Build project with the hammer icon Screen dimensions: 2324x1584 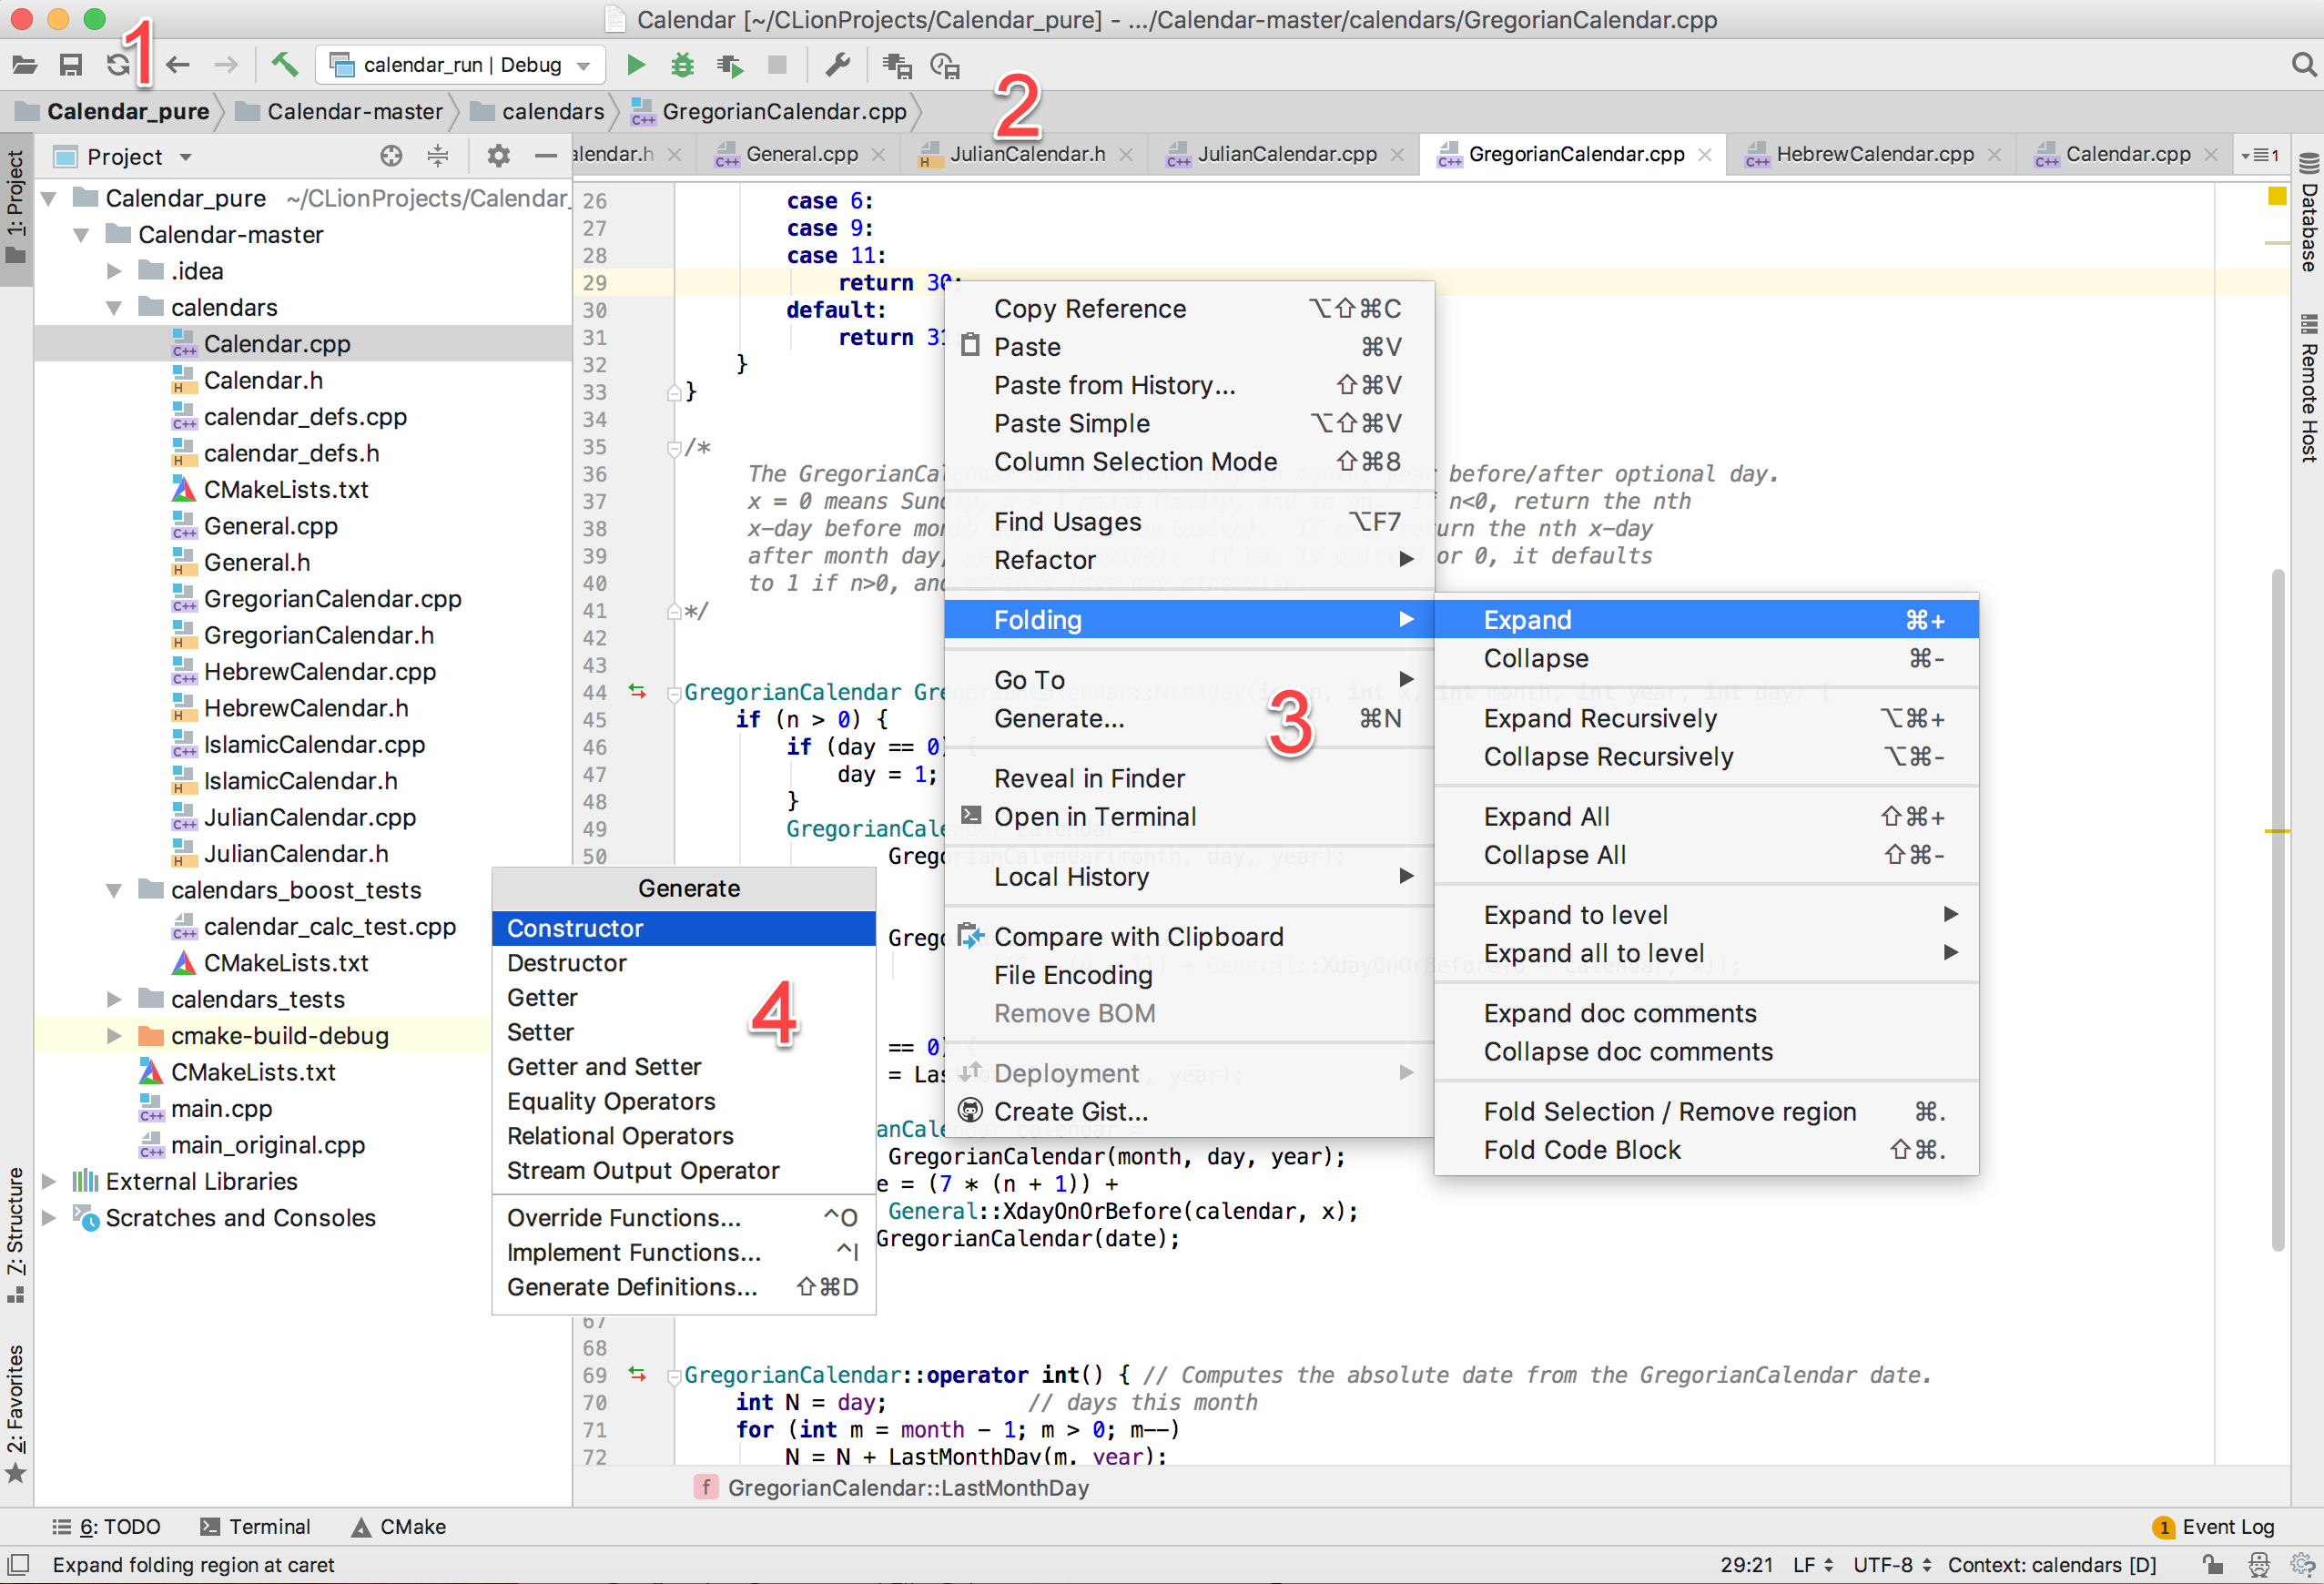[x=284, y=65]
